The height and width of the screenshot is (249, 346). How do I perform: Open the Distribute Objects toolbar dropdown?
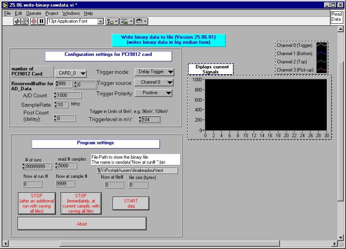pyautogui.click(x=127, y=21)
